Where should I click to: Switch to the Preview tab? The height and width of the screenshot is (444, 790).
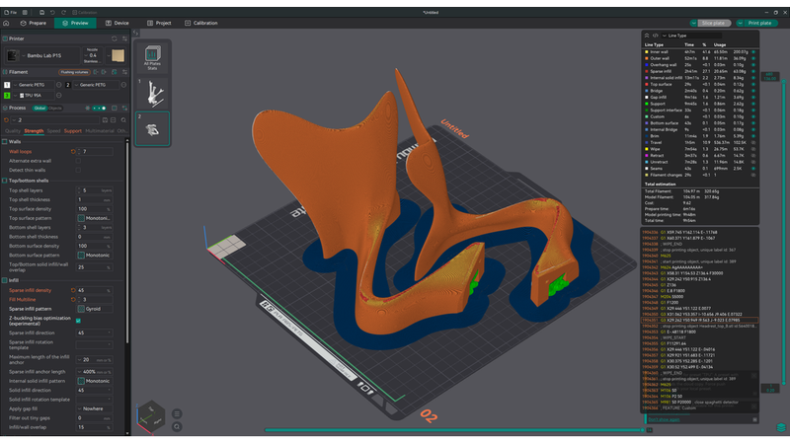tap(75, 23)
